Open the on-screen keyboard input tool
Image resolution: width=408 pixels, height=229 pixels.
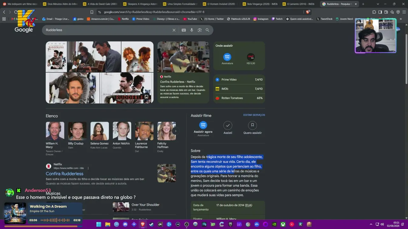pos(184,30)
